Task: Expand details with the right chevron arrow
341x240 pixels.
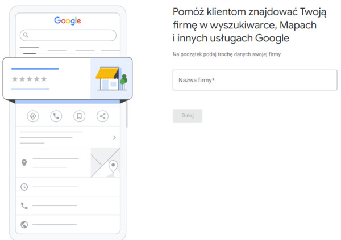Action: click(x=114, y=137)
